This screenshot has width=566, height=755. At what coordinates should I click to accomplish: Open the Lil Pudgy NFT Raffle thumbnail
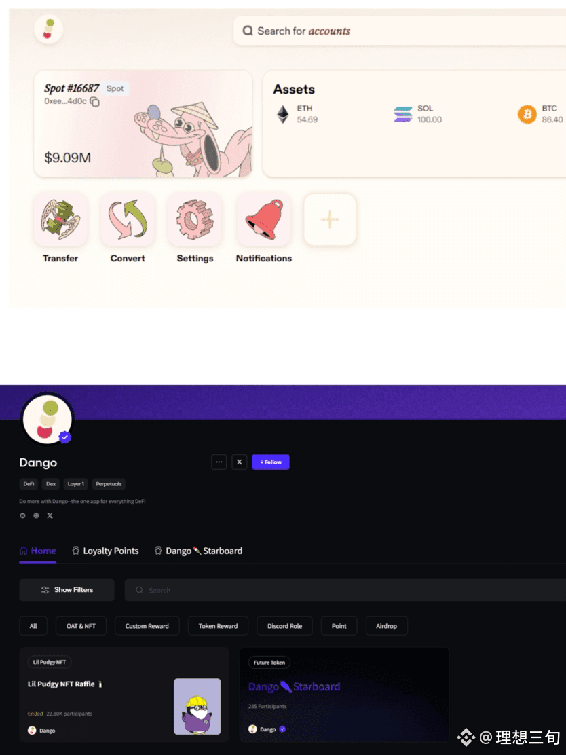(x=197, y=706)
